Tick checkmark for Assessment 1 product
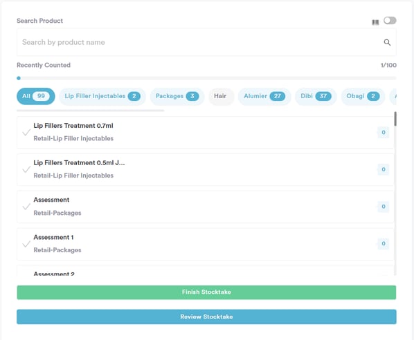 (26, 244)
